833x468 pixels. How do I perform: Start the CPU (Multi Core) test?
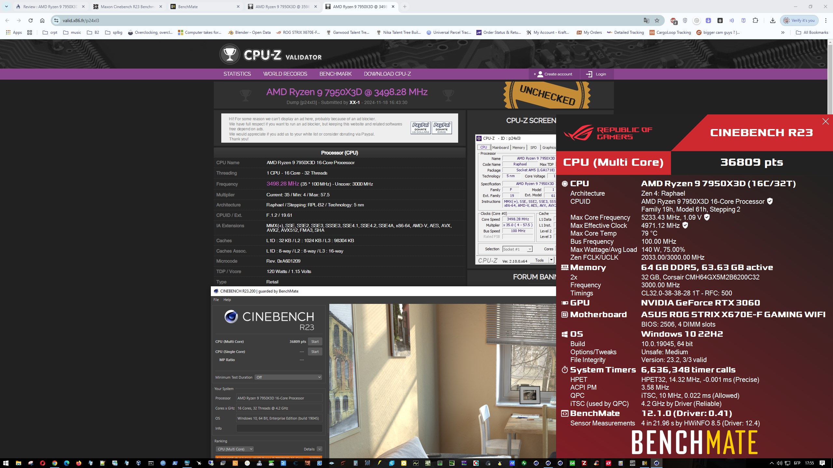[x=315, y=342]
